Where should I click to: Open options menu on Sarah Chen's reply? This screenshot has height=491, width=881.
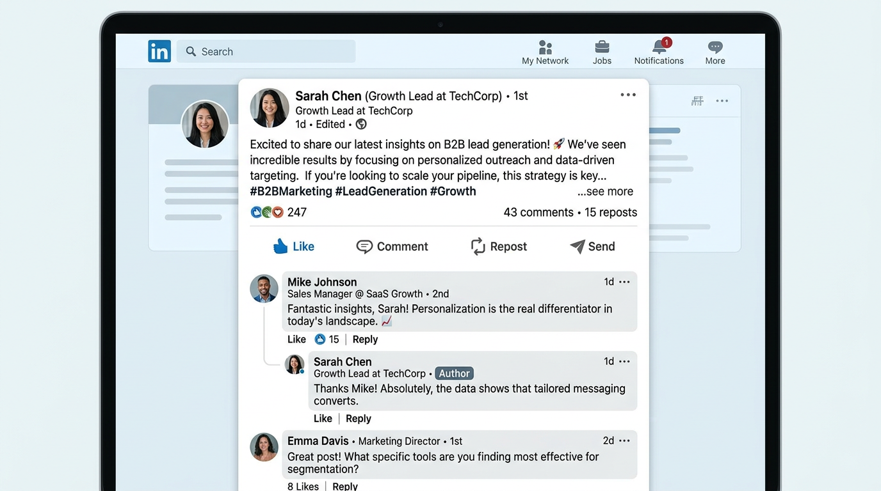624,361
